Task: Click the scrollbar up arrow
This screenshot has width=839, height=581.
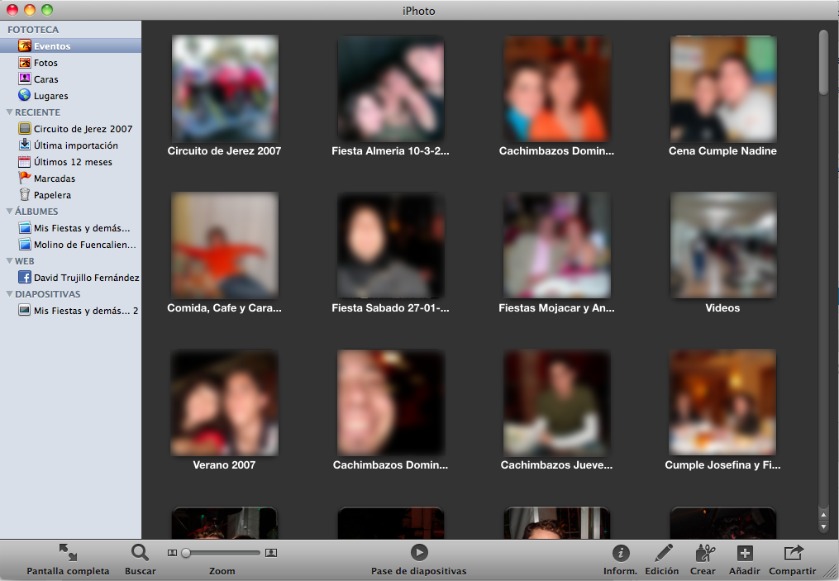Action: pos(823,515)
